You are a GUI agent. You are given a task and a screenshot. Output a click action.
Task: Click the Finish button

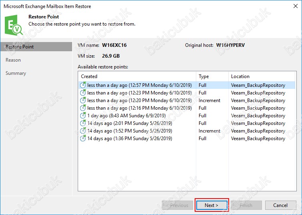tap(246, 205)
